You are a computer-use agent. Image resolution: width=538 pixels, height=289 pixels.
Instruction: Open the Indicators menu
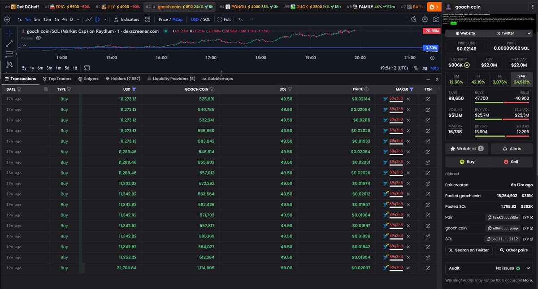(126, 19)
